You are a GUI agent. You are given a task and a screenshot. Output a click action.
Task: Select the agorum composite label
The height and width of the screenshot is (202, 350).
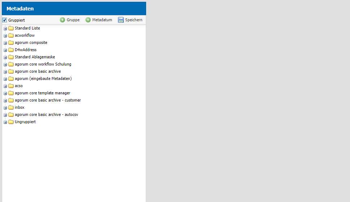pos(31,42)
